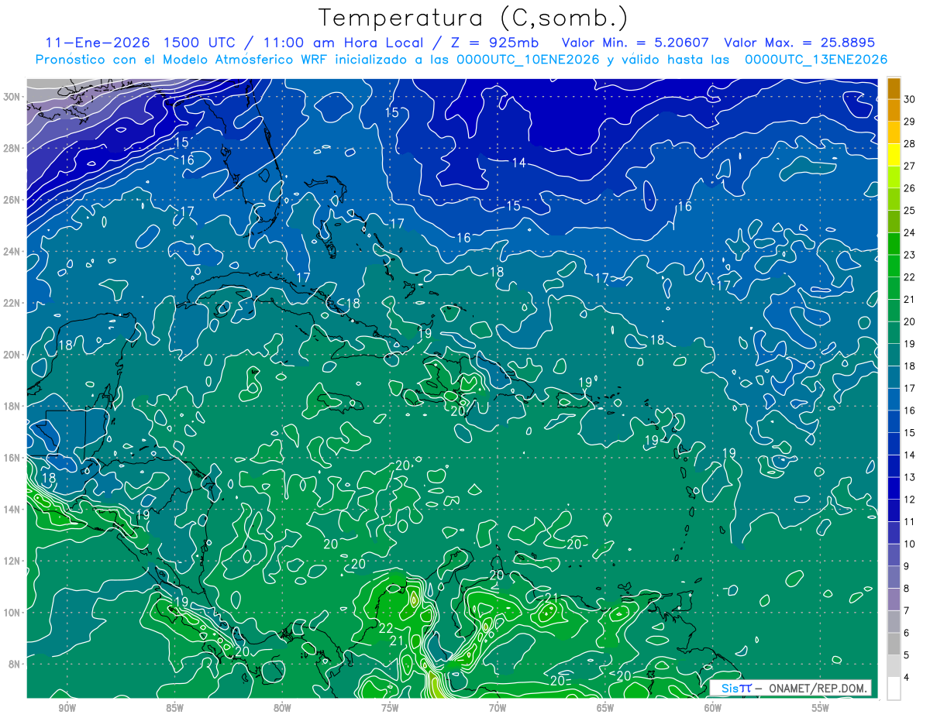This screenshot has height=718, width=930.
Task: Click the SisTT - ONAMET/REP.DOM. logo
Action: (x=790, y=688)
